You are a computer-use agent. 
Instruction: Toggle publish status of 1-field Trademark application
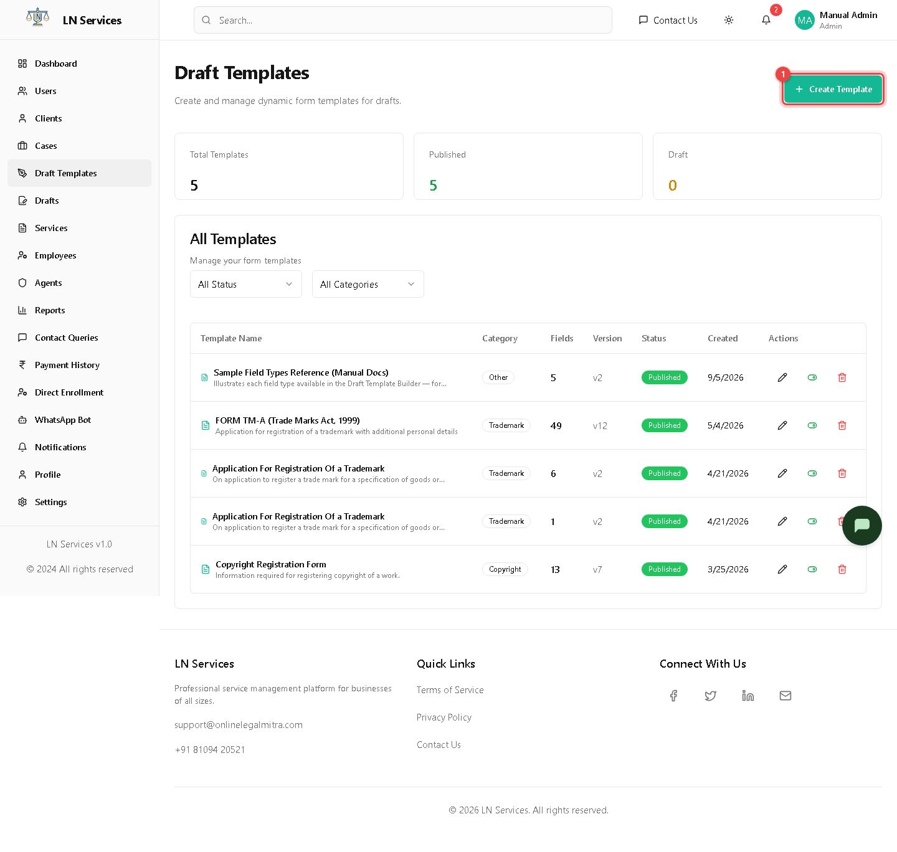click(x=812, y=521)
